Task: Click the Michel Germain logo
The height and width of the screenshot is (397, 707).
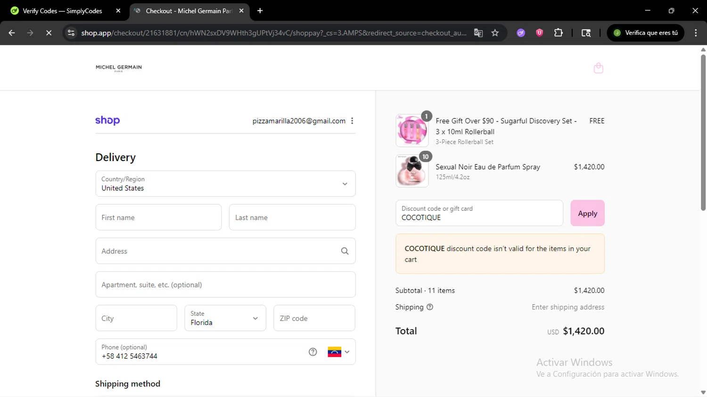Action: (x=119, y=68)
